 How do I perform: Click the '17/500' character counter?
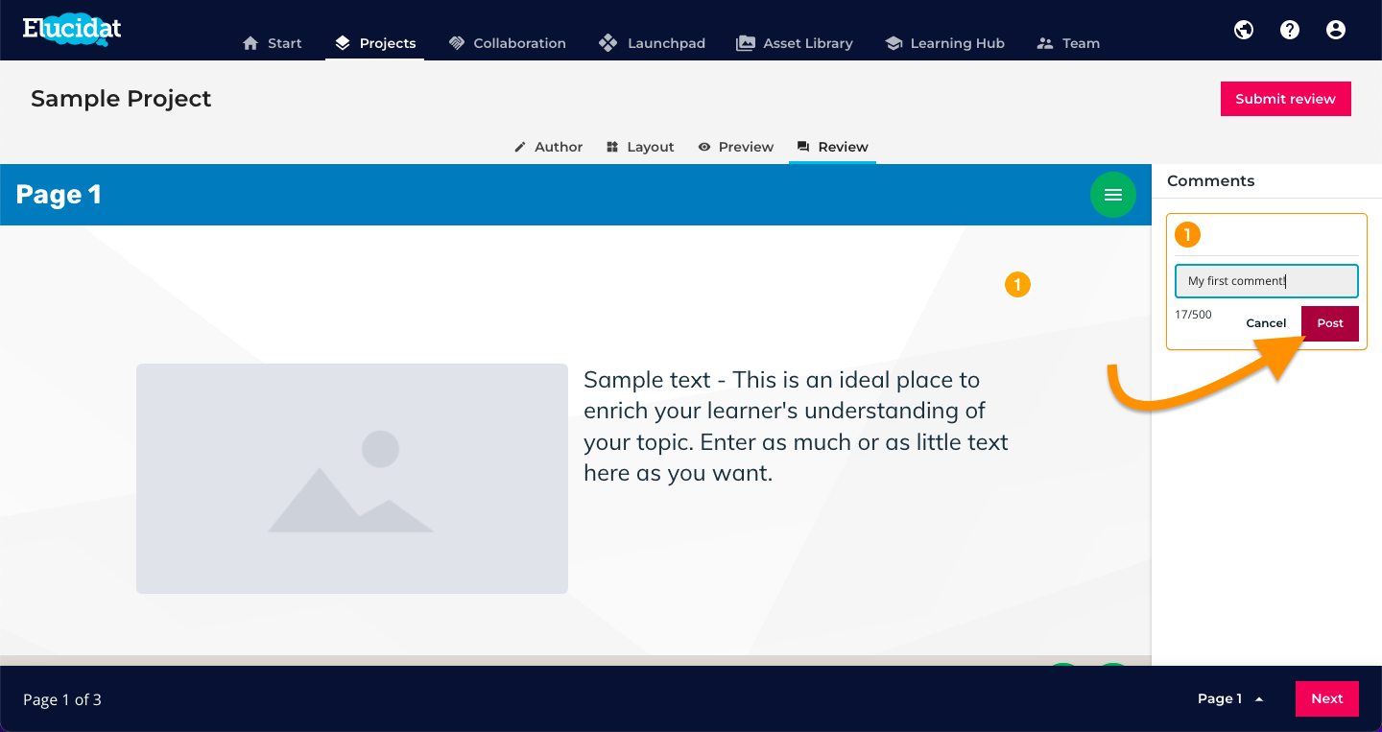[x=1193, y=315]
